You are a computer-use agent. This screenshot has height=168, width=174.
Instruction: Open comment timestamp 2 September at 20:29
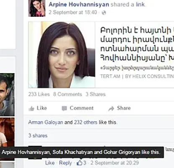coord(114,163)
